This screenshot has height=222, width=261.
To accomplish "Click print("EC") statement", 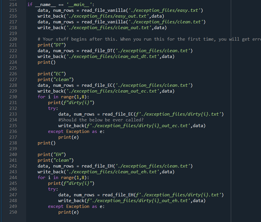I will 52,74.
